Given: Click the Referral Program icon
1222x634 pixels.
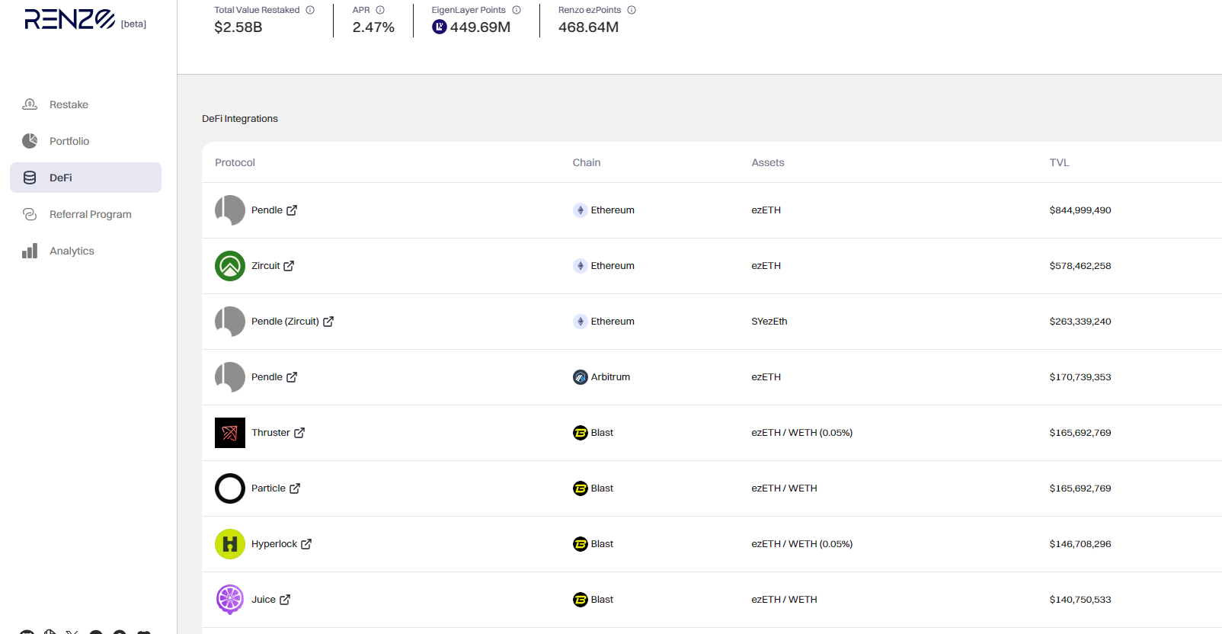Looking at the screenshot, I should point(30,214).
